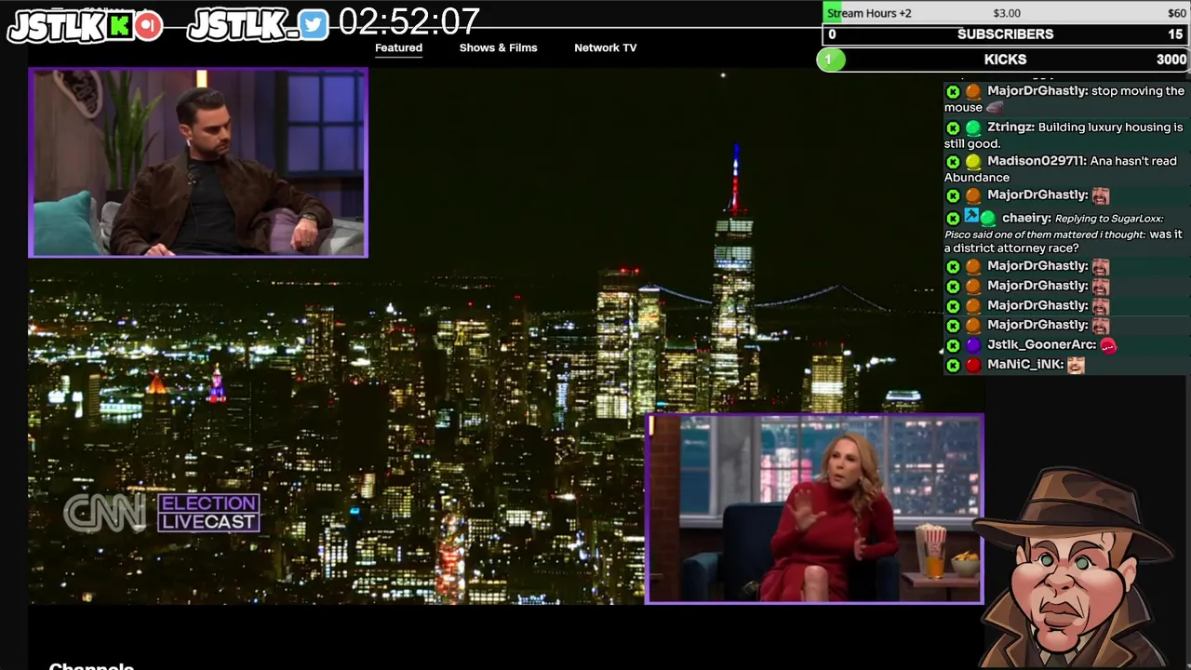Click the pink emote after Jstlk_GoonerArc
Image resolution: width=1191 pixels, height=670 pixels.
(x=1108, y=345)
